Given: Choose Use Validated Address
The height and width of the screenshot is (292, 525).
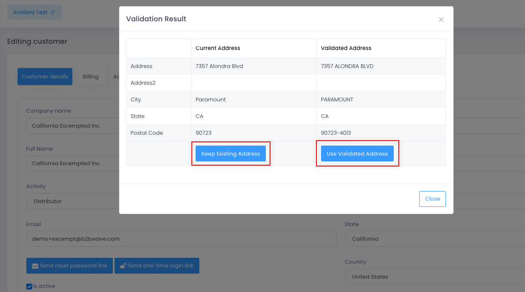Looking at the screenshot, I should point(357,154).
